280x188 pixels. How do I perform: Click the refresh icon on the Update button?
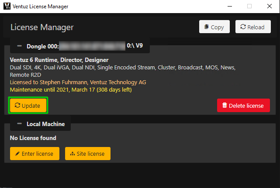point(17,106)
